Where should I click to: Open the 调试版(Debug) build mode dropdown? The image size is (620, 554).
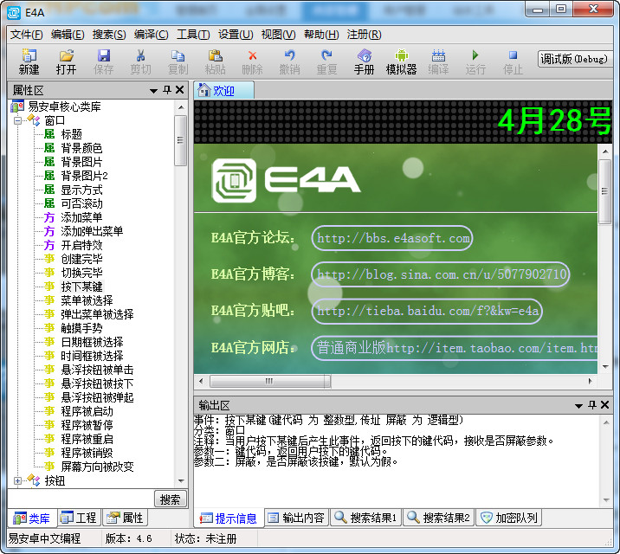pyautogui.click(x=574, y=59)
